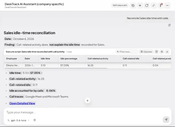Screen dimensions: 175x127
Task: Minimize the assistant with dash icon
Action: pos(167,5)
